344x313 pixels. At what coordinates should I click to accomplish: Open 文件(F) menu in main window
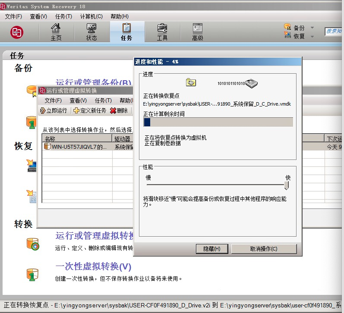click(x=13, y=16)
